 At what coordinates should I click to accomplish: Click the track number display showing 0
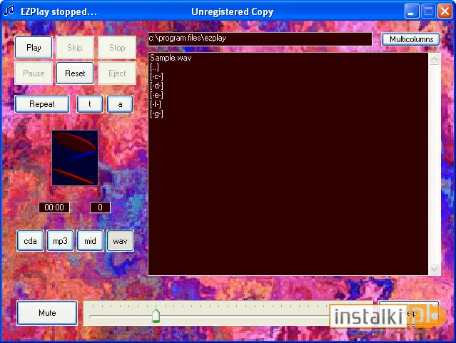pos(100,208)
